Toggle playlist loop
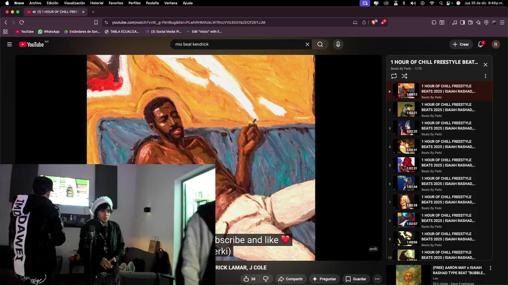508x285 pixels. (394, 76)
